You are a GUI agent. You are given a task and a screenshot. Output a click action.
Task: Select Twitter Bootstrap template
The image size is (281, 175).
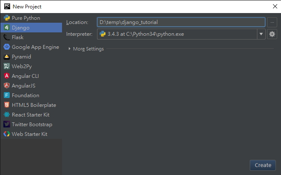tap(31, 124)
